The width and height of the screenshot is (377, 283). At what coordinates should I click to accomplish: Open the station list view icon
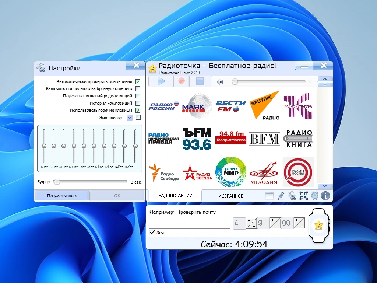pyautogui.click(x=269, y=196)
